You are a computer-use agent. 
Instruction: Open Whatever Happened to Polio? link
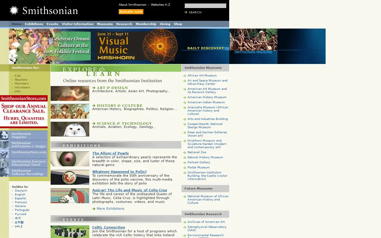[x=119, y=172]
